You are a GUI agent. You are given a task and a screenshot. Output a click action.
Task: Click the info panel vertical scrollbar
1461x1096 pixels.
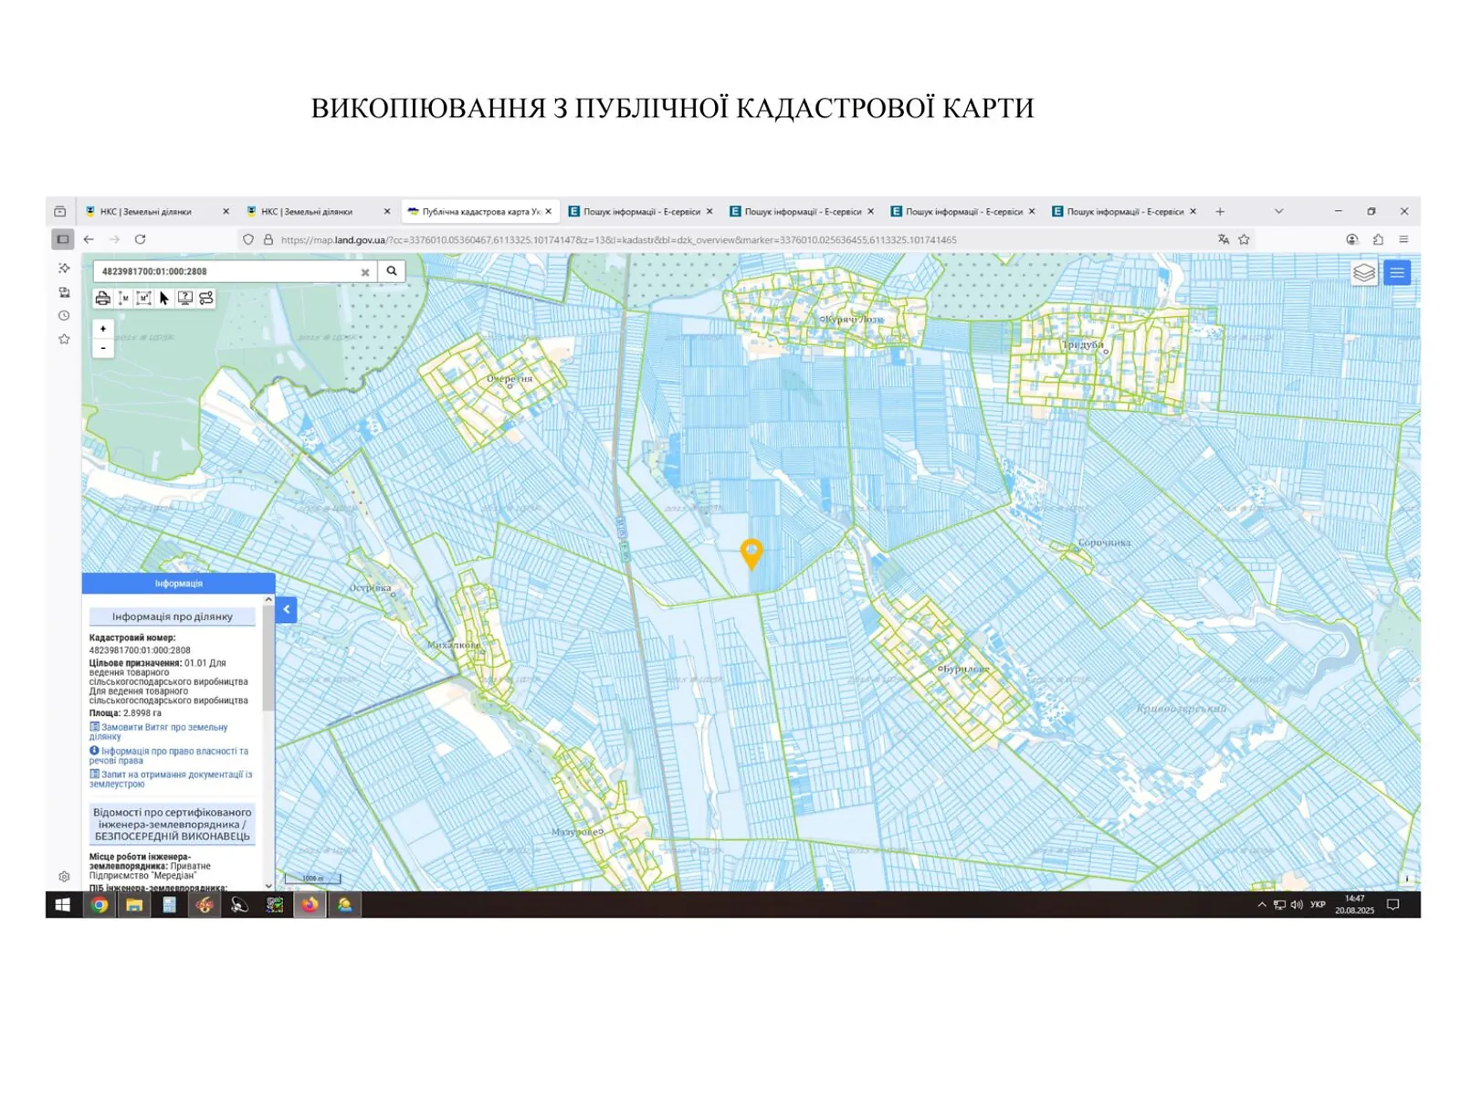click(x=268, y=658)
